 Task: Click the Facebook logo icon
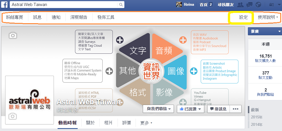point(5,5)
